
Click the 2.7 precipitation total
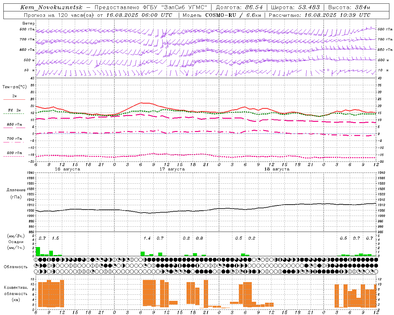point(42,238)
